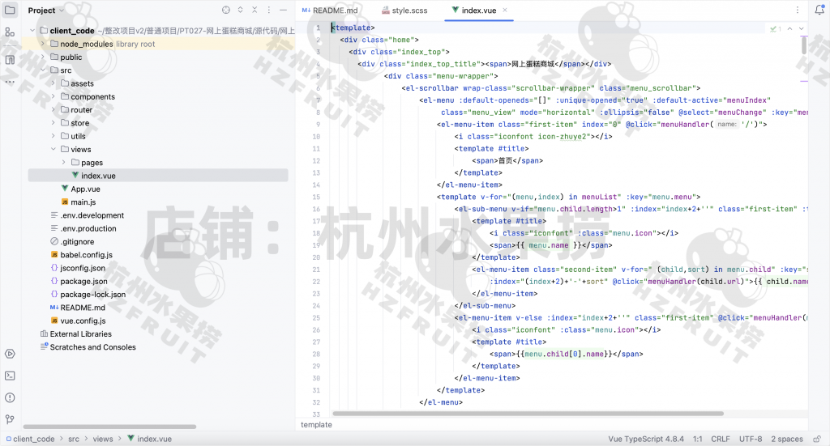The width and height of the screenshot is (830, 446).
Task: Open the Bookmarks tool window icon
Action: pos(10,60)
